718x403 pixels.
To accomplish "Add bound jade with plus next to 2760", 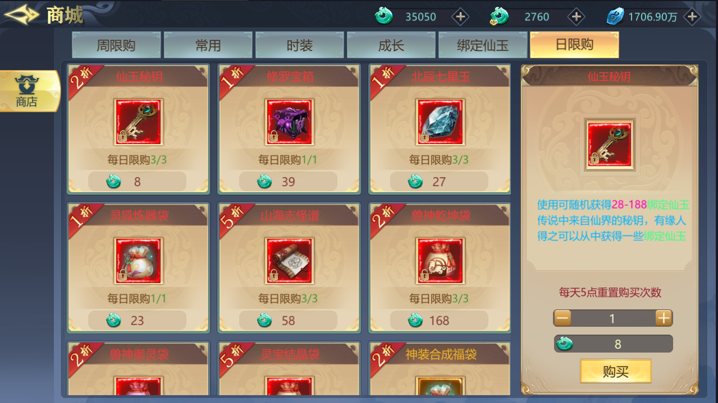I will coord(576,17).
